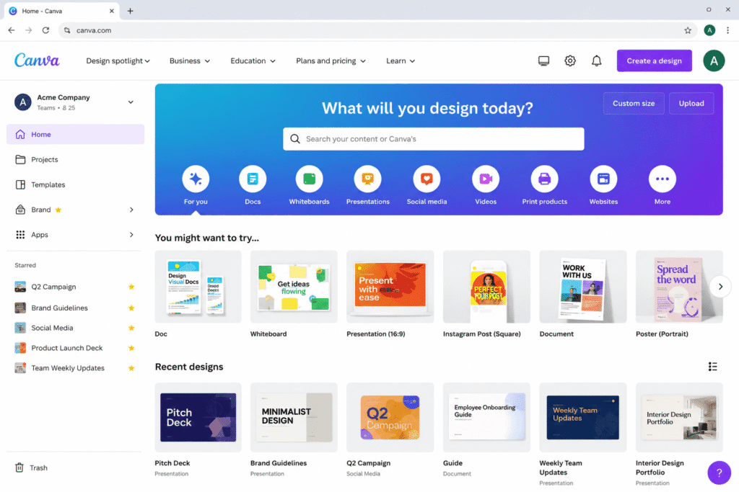Expand Brand submenu arrow
The height and width of the screenshot is (492, 739).
pos(131,210)
